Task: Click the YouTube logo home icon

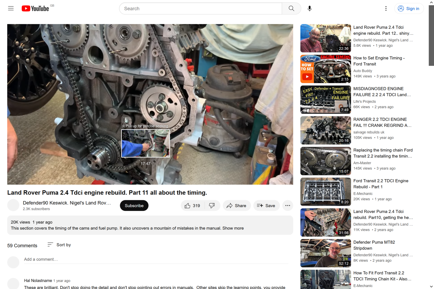Action: pyautogui.click(x=35, y=8)
